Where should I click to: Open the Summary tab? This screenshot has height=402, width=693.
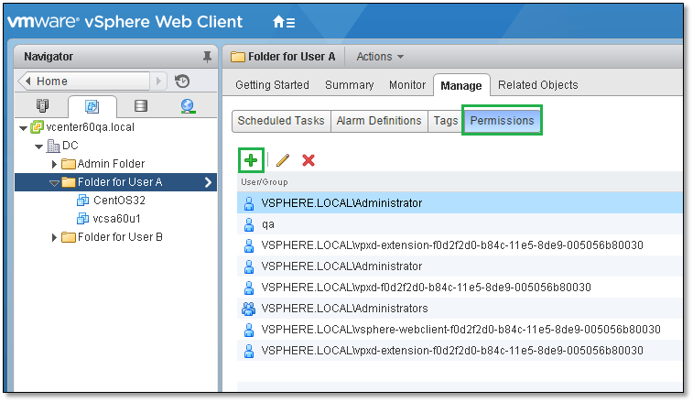(349, 85)
